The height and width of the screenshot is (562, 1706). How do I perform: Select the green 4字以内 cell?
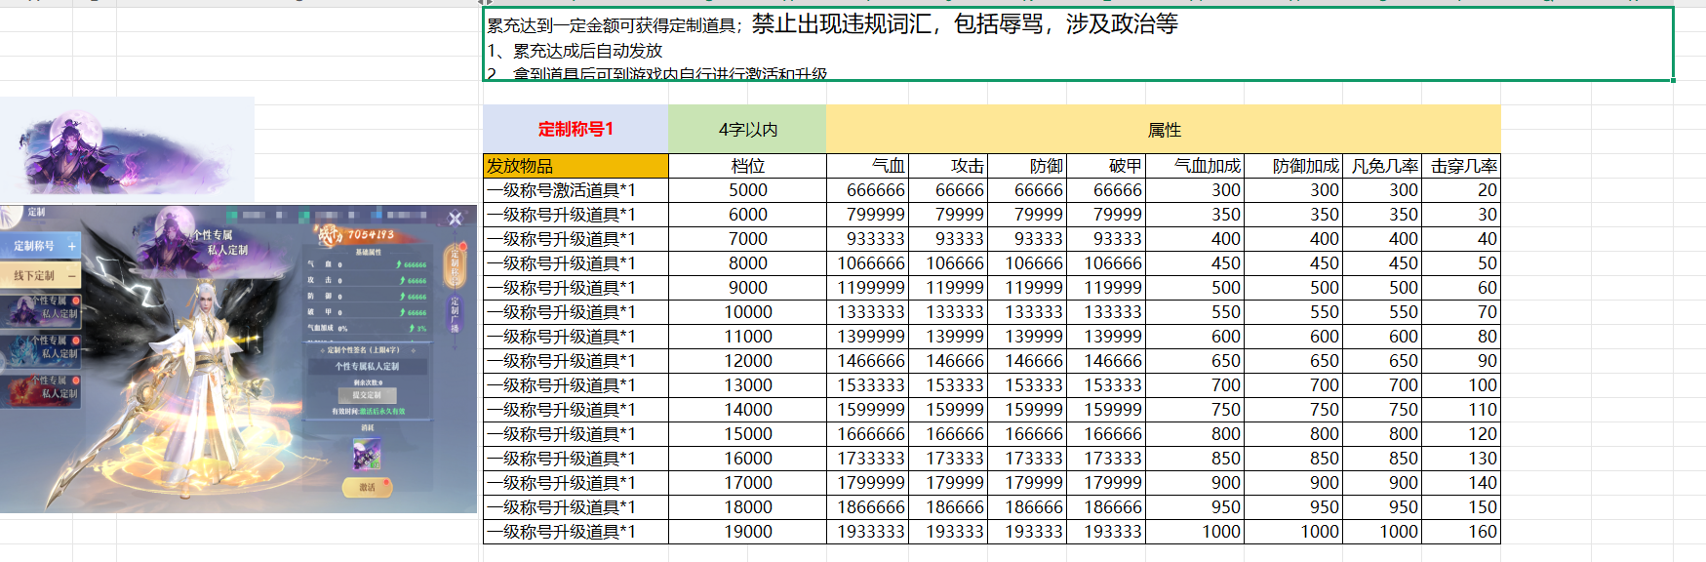[x=747, y=130]
